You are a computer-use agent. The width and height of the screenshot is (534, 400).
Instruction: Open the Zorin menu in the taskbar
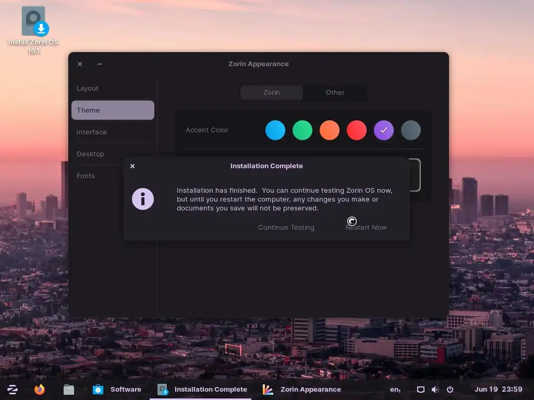tap(13, 390)
